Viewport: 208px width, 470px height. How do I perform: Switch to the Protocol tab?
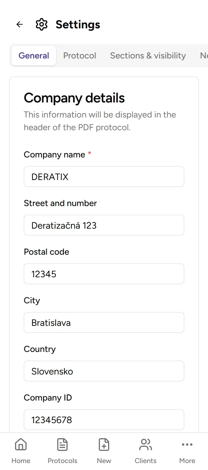click(80, 56)
